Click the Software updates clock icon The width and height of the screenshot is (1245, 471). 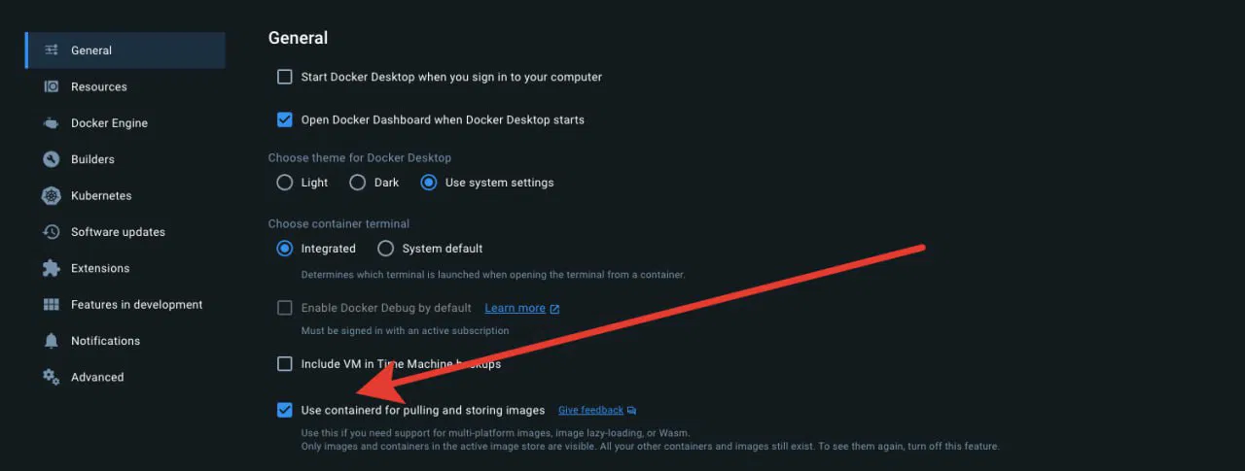52,232
